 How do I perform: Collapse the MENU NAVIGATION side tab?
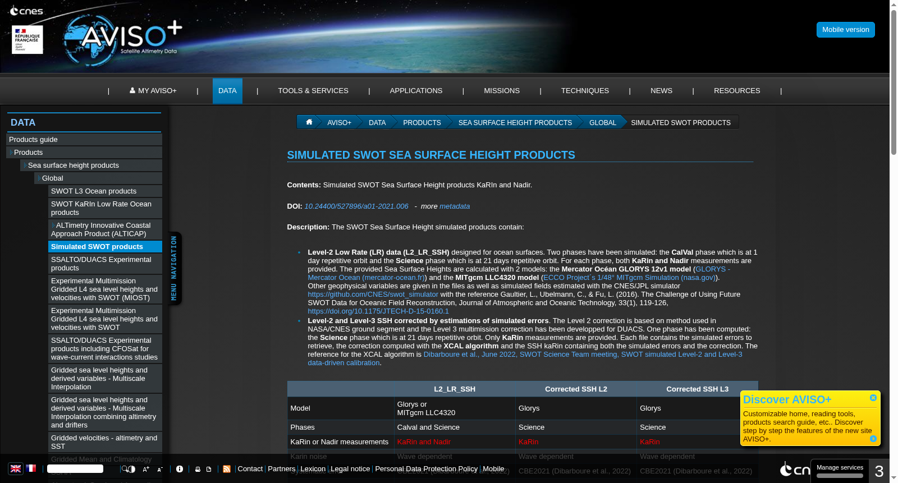175,268
